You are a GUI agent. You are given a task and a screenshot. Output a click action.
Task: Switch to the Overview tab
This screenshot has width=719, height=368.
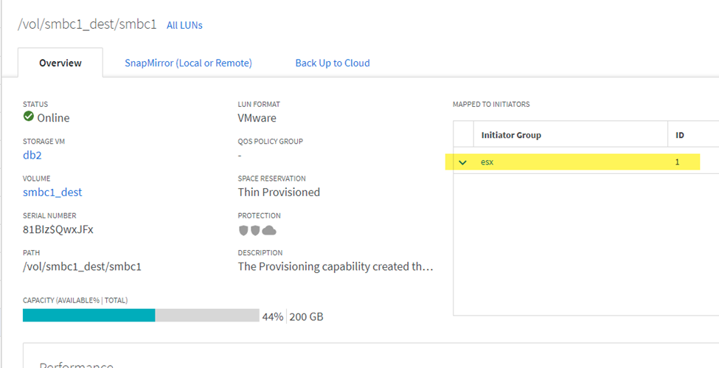(x=60, y=63)
